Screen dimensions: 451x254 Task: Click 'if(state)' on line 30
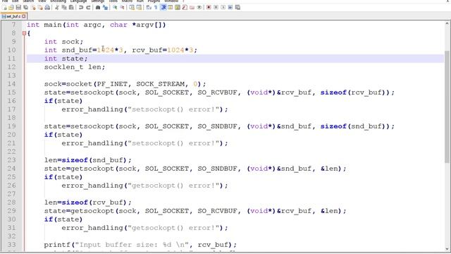(63, 219)
